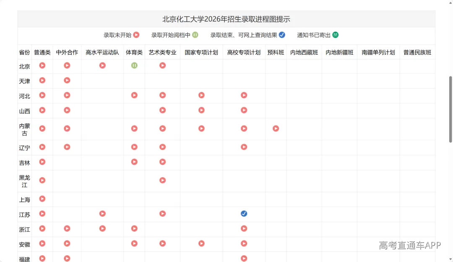Click the 吉林 province row label
The width and height of the screenshot is (453, 262).
[x=25, y=163]
